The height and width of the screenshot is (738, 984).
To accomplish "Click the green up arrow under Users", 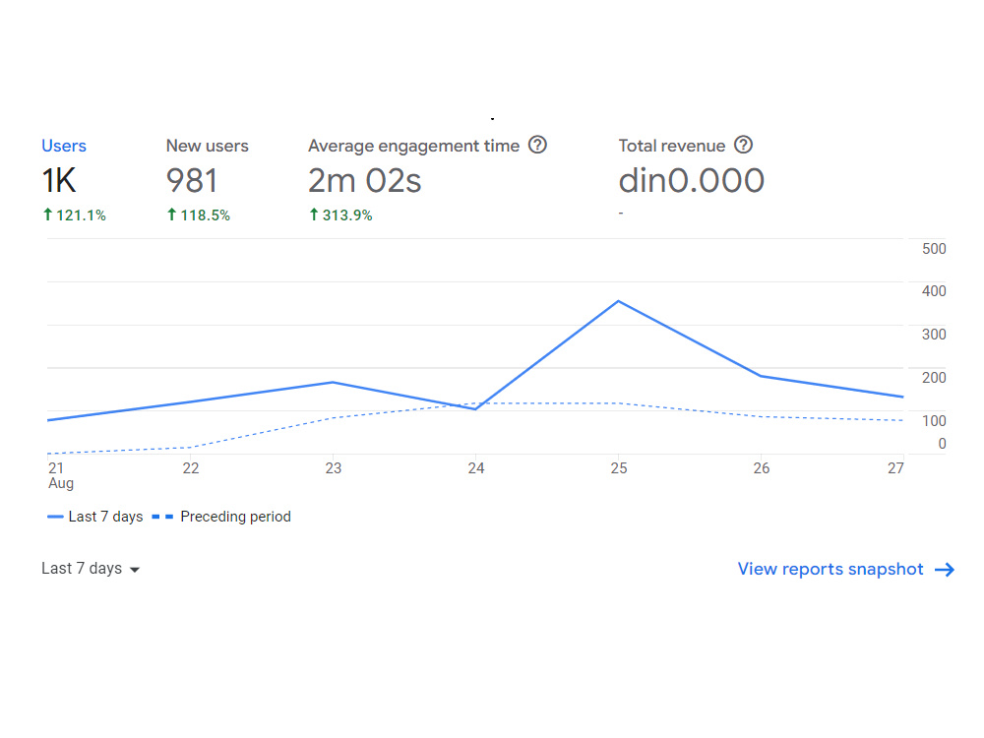I will (47, 215).
